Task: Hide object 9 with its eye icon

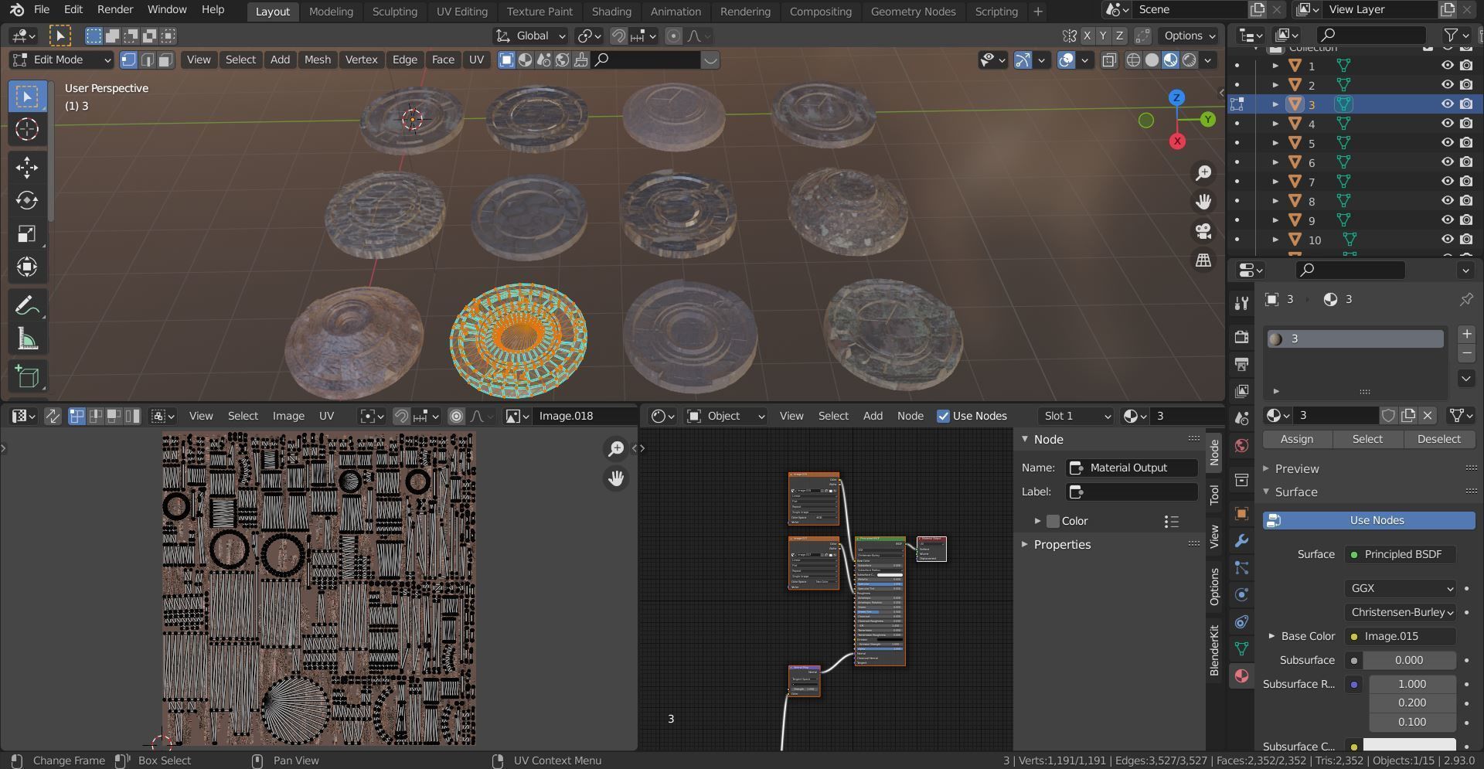Action: pos(1447,220)
